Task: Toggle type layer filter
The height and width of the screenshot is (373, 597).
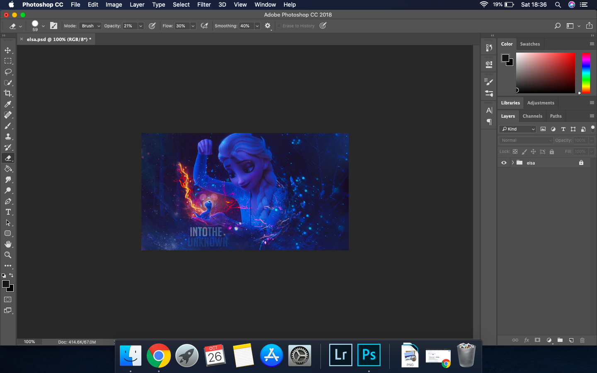Action: (563, 129)
